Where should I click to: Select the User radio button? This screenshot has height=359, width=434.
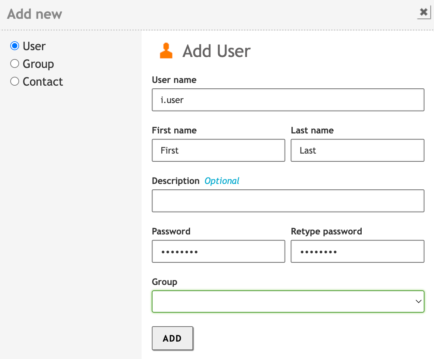pos(15,46)
